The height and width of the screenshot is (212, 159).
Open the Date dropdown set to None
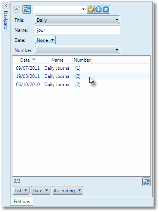pos(45,40)
